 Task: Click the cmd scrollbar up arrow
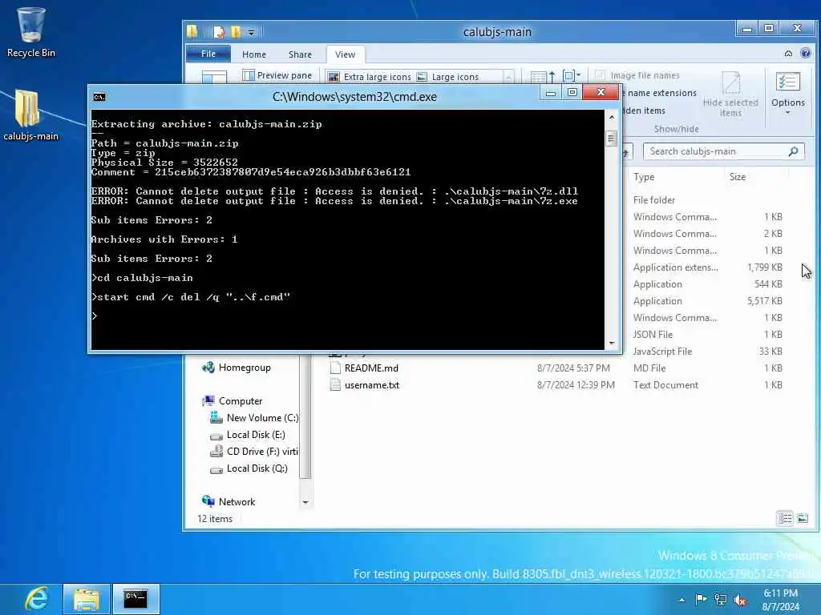[611, 118]
